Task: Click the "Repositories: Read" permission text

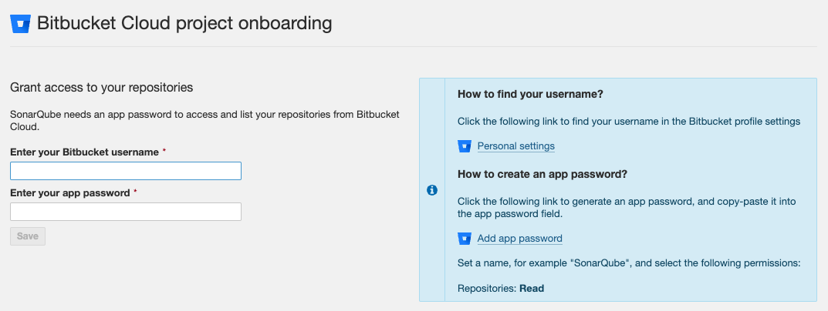Action: point(501,289)
